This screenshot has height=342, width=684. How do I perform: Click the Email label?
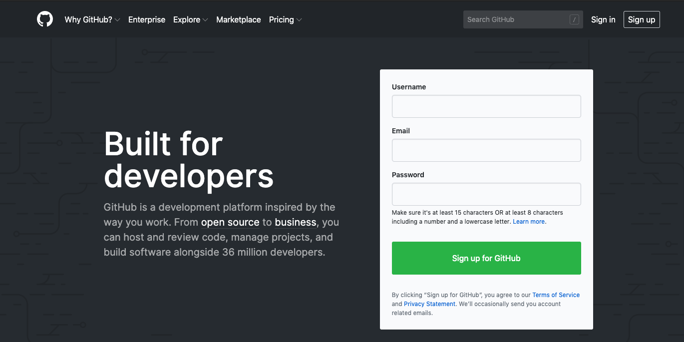coord(401,131)
